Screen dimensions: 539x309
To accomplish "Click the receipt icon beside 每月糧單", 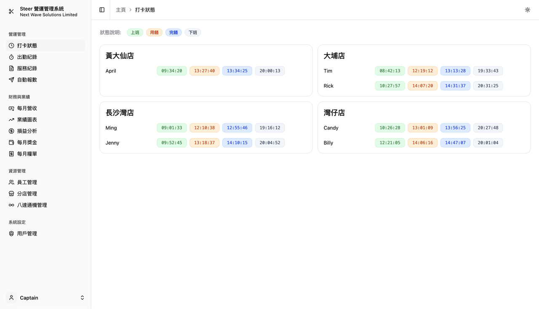I will coord(11,153).
